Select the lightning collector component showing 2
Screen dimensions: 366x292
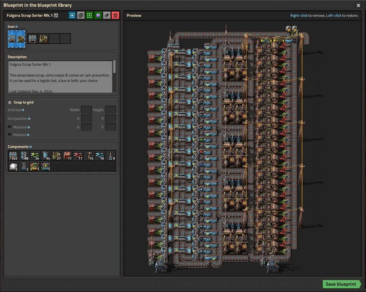point(24,166)
